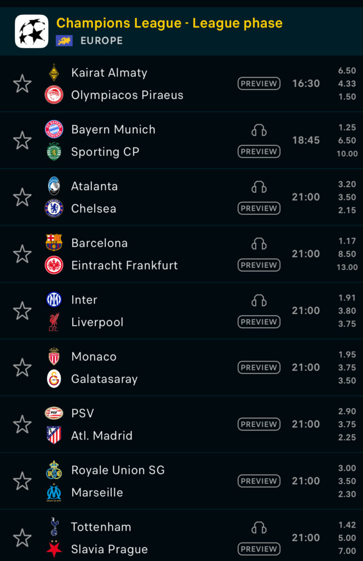This screenshot has width=363, height=561.
Task: Open audio commentary for Bayern Munich match
Action: (x=259, y=130)
